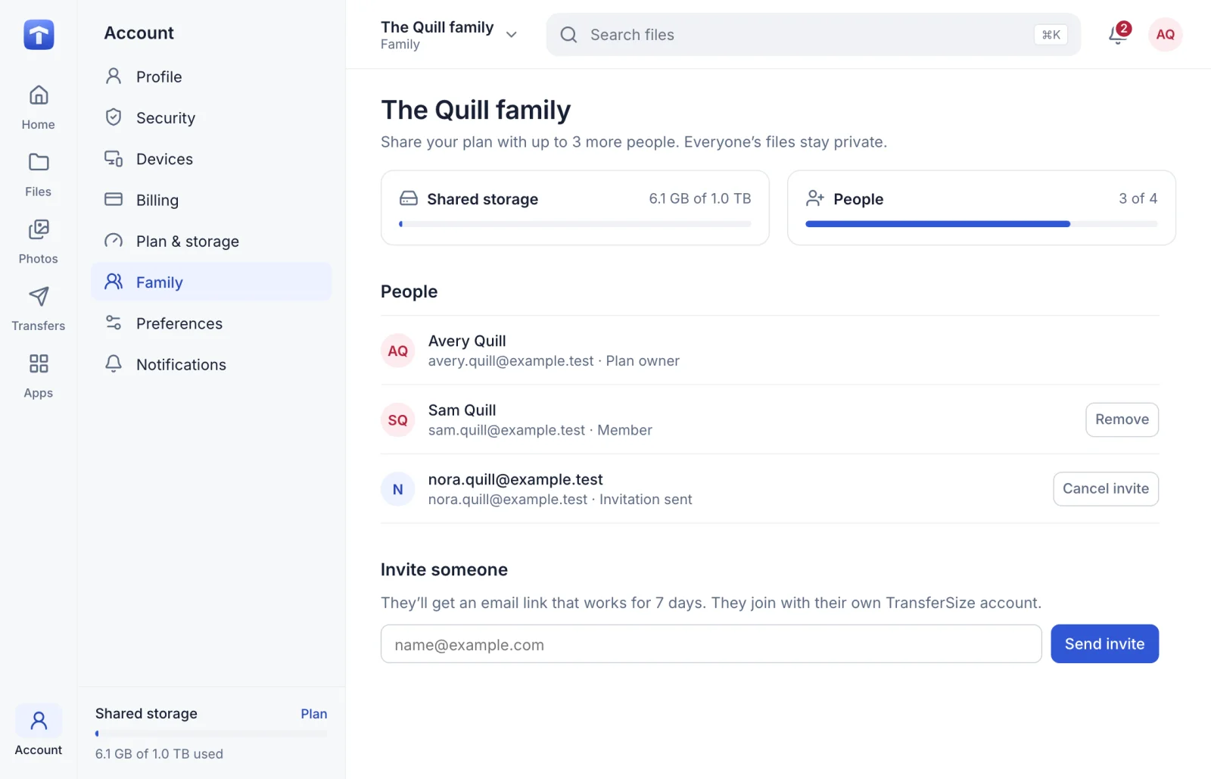Image resolution: width=1211 pixels, height=779 pixels.
Task: Click the 'Invite someone' heading
Action: click(444, 570)
